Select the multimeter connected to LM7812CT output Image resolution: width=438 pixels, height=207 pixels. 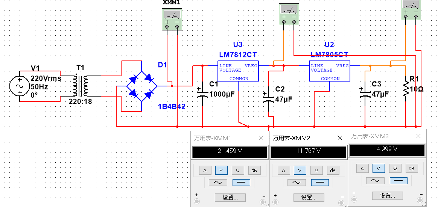[x=289, y=14]
